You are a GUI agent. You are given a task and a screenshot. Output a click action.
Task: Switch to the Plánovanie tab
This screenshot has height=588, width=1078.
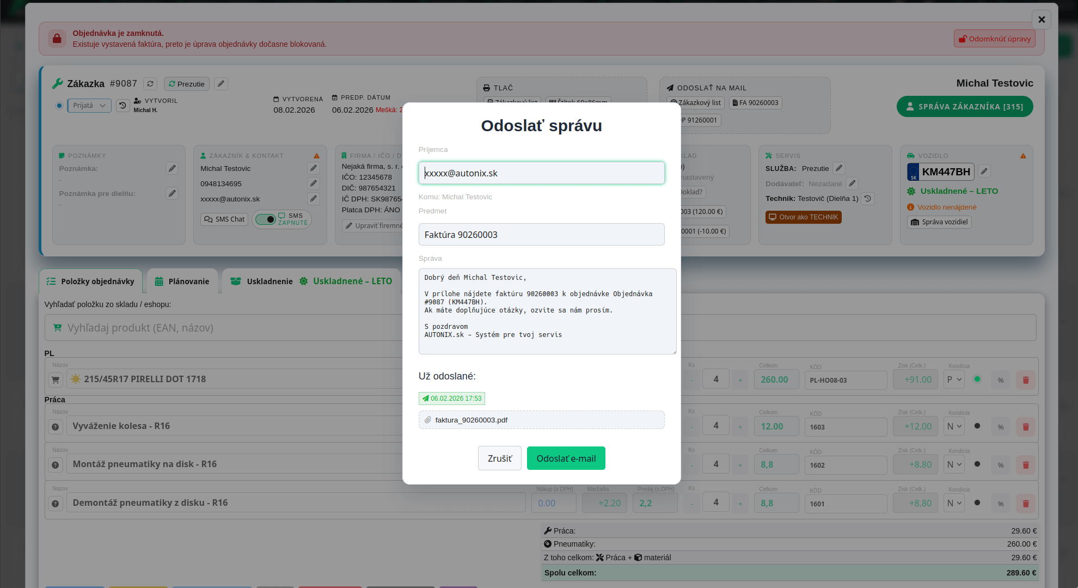click(x=182, y=281)
